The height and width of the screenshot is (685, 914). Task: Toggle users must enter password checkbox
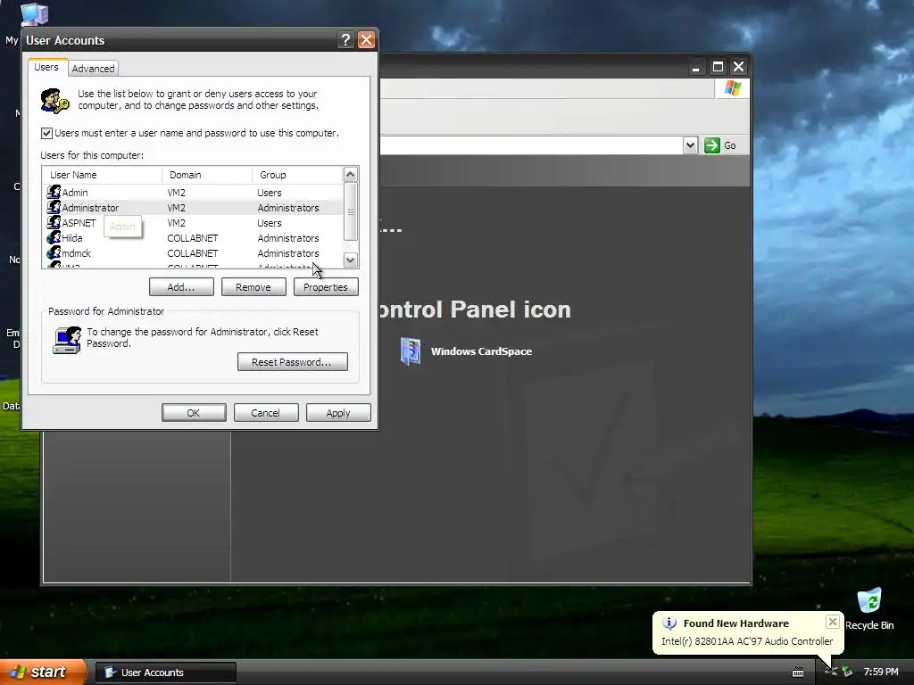[x=46, y=134]
